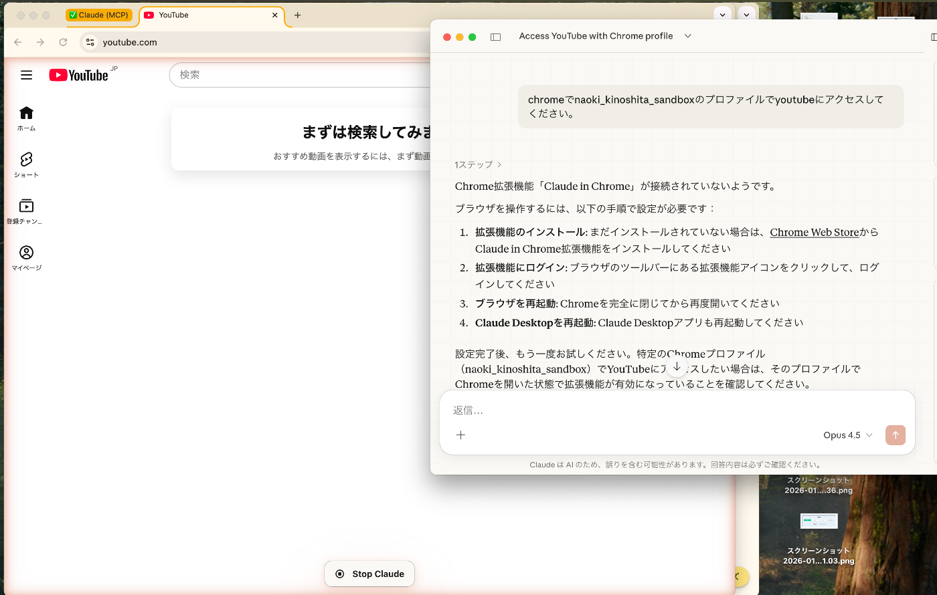Open the Chrome Web Store link
Viewport: 937px width, 595px height.
tap(815, 232)
